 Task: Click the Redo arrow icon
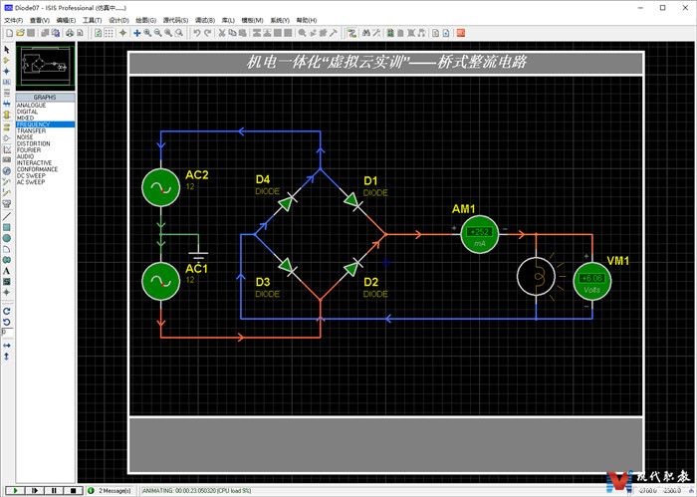tap(207, 33)
